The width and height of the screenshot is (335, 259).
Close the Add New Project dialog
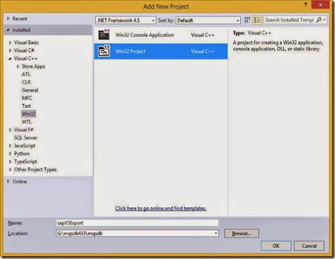coord(320,5)
